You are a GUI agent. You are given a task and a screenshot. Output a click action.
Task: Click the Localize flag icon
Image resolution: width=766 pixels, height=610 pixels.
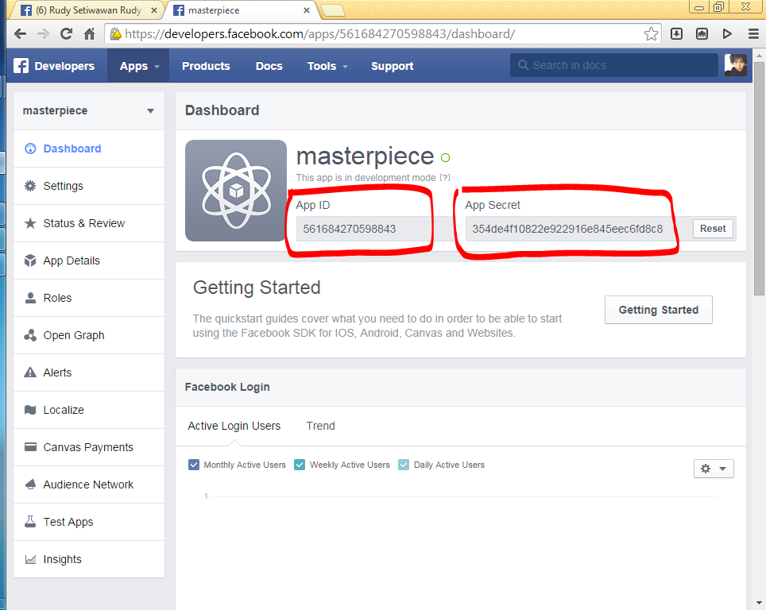[30, 410]
